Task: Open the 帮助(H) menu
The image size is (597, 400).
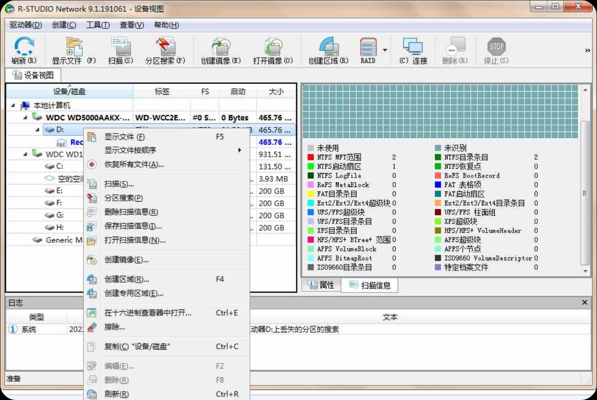Action: 166,25
